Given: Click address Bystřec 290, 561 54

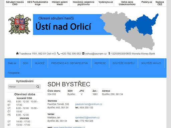Looking at the screenshot, I should tap(113, 94).
